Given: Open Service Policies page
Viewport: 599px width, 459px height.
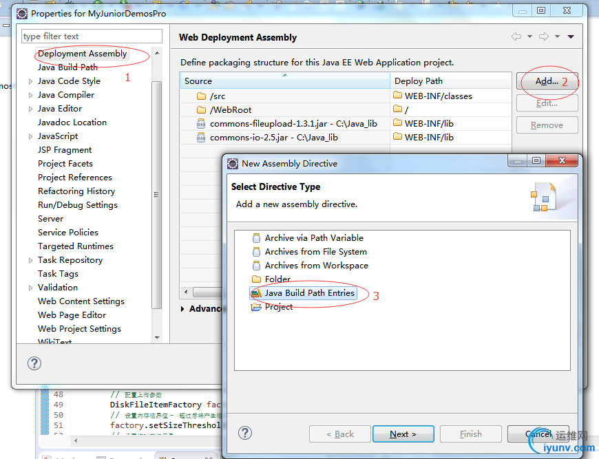Looking at the screenshot, I should pyautogui.click(x=68, y=232).
